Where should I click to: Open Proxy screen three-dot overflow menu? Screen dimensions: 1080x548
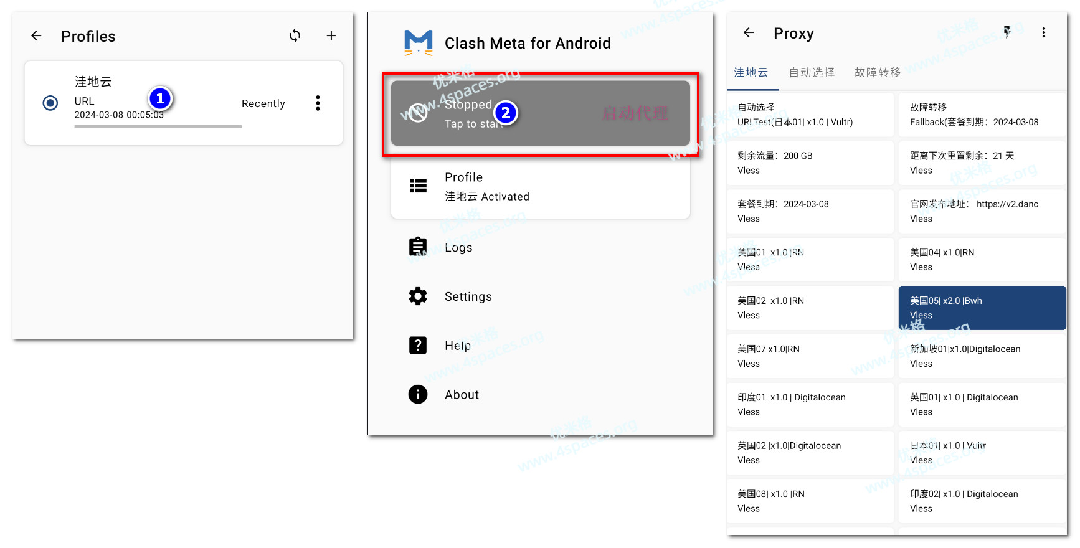(1044, 33)
